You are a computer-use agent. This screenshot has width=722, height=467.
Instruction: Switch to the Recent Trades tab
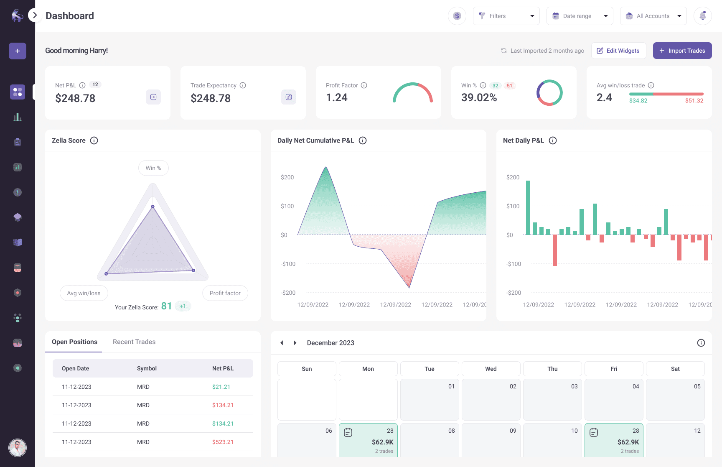coord(134,342)
